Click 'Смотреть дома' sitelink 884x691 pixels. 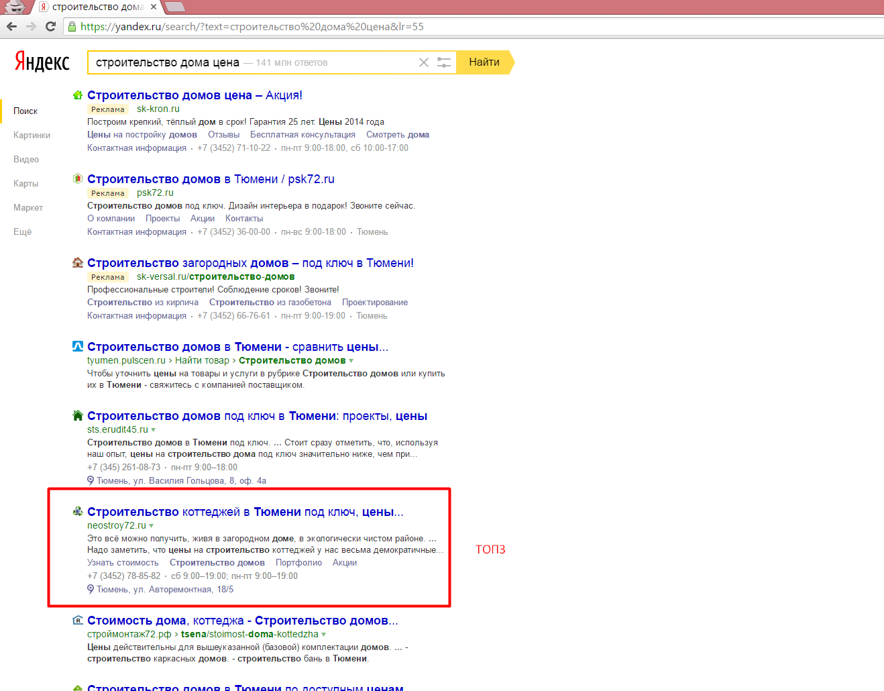398,135
